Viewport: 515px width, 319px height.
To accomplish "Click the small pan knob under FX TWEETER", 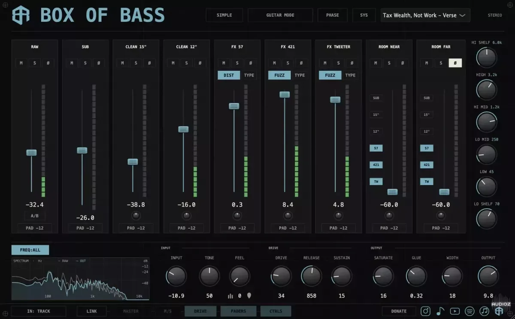I will [x=339, y=216].
